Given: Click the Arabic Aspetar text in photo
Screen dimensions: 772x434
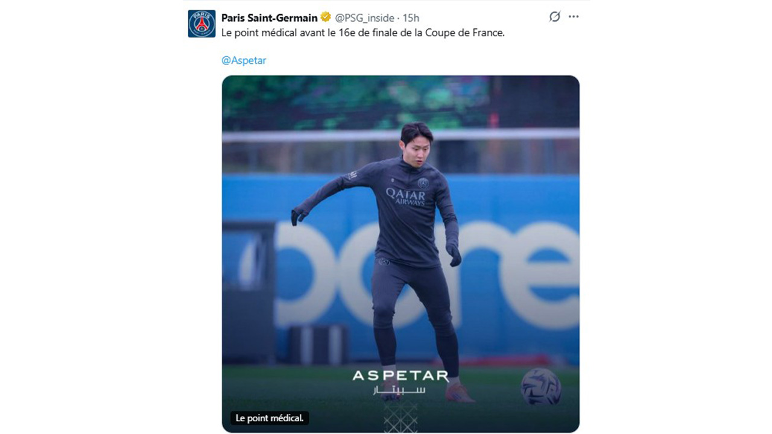Looking at the screenshot, I should click(400, 389).
